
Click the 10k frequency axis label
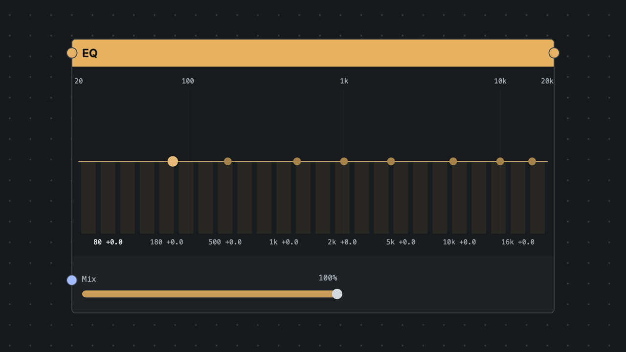click(500, 81)
